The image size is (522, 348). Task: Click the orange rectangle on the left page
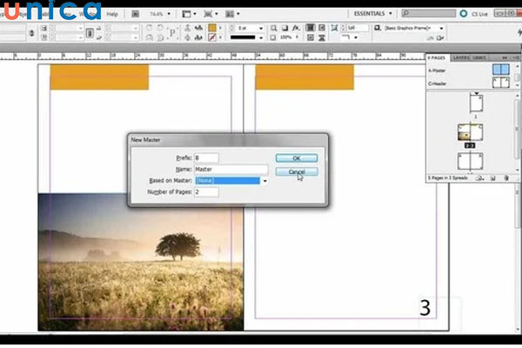tap(99, 77)
